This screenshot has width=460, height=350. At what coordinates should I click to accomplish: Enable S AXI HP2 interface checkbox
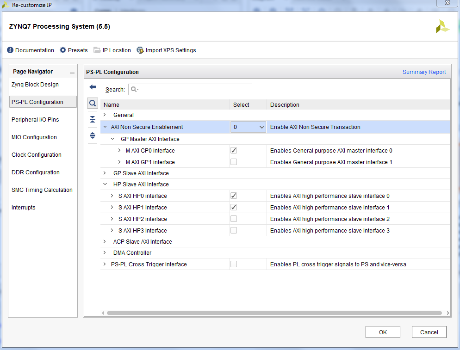234,219
